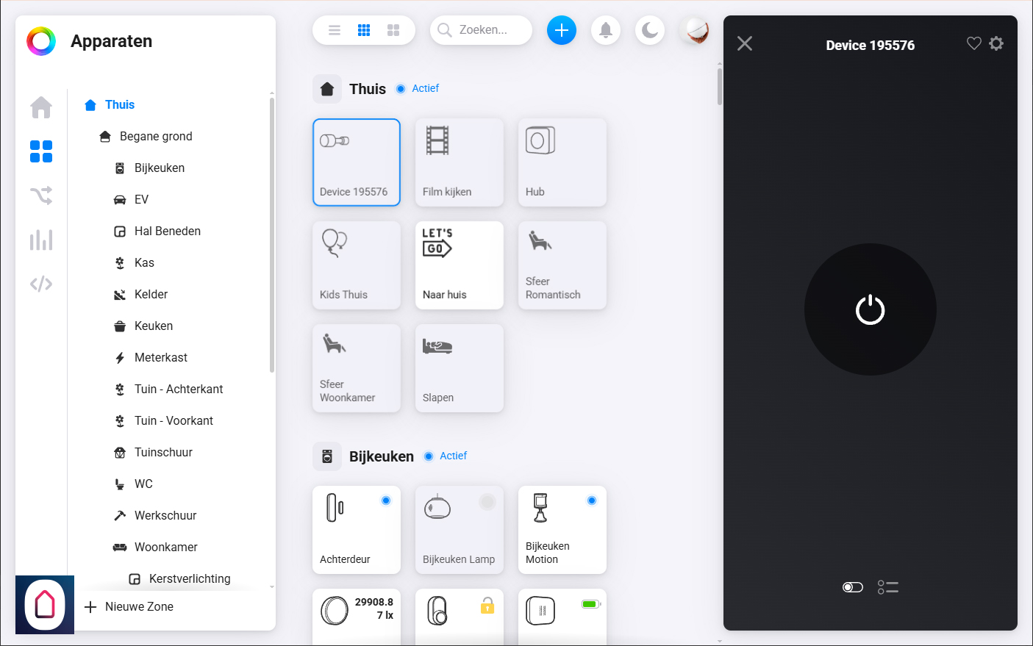
Task: Open Device 195576 settings gear
Action: pyautogui.click(x=996, y=43)
